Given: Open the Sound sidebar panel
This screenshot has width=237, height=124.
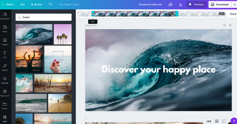Looking at the screenshot, I should (x=5, y=67).
